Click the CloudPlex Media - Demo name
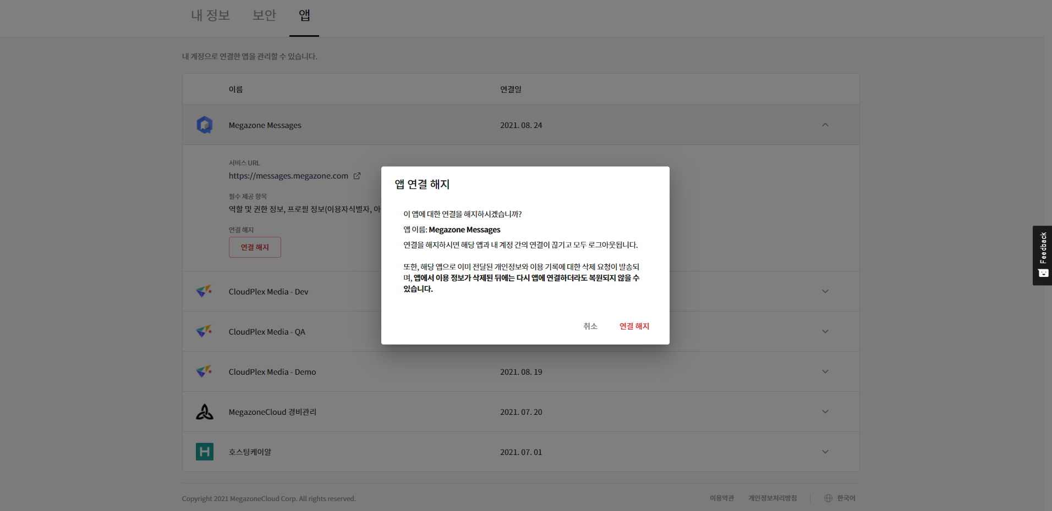The height and width of the screenshot is (511, 1052). 272,372
